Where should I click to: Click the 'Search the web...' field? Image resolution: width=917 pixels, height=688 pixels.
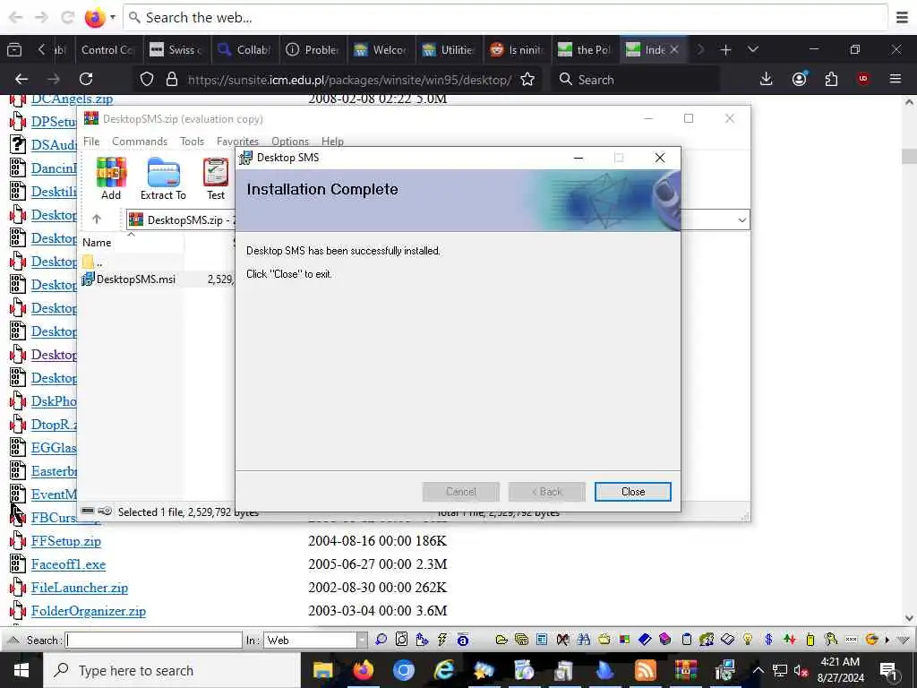(x=505, y=18)
